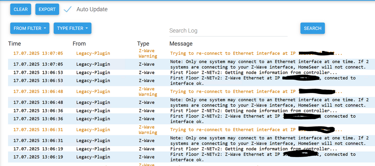This screenshot has width=375, height=166.
Task: Expand the TYPE FILTER dropdown
Action: pyautogui.click(x=72, y=28)
